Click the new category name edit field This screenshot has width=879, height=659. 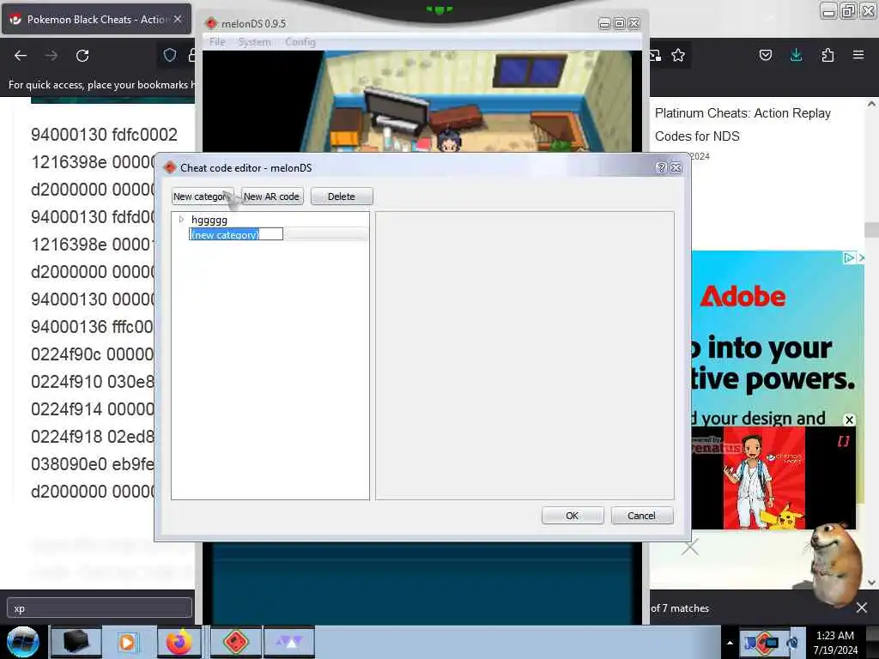[x=236, y=234]
